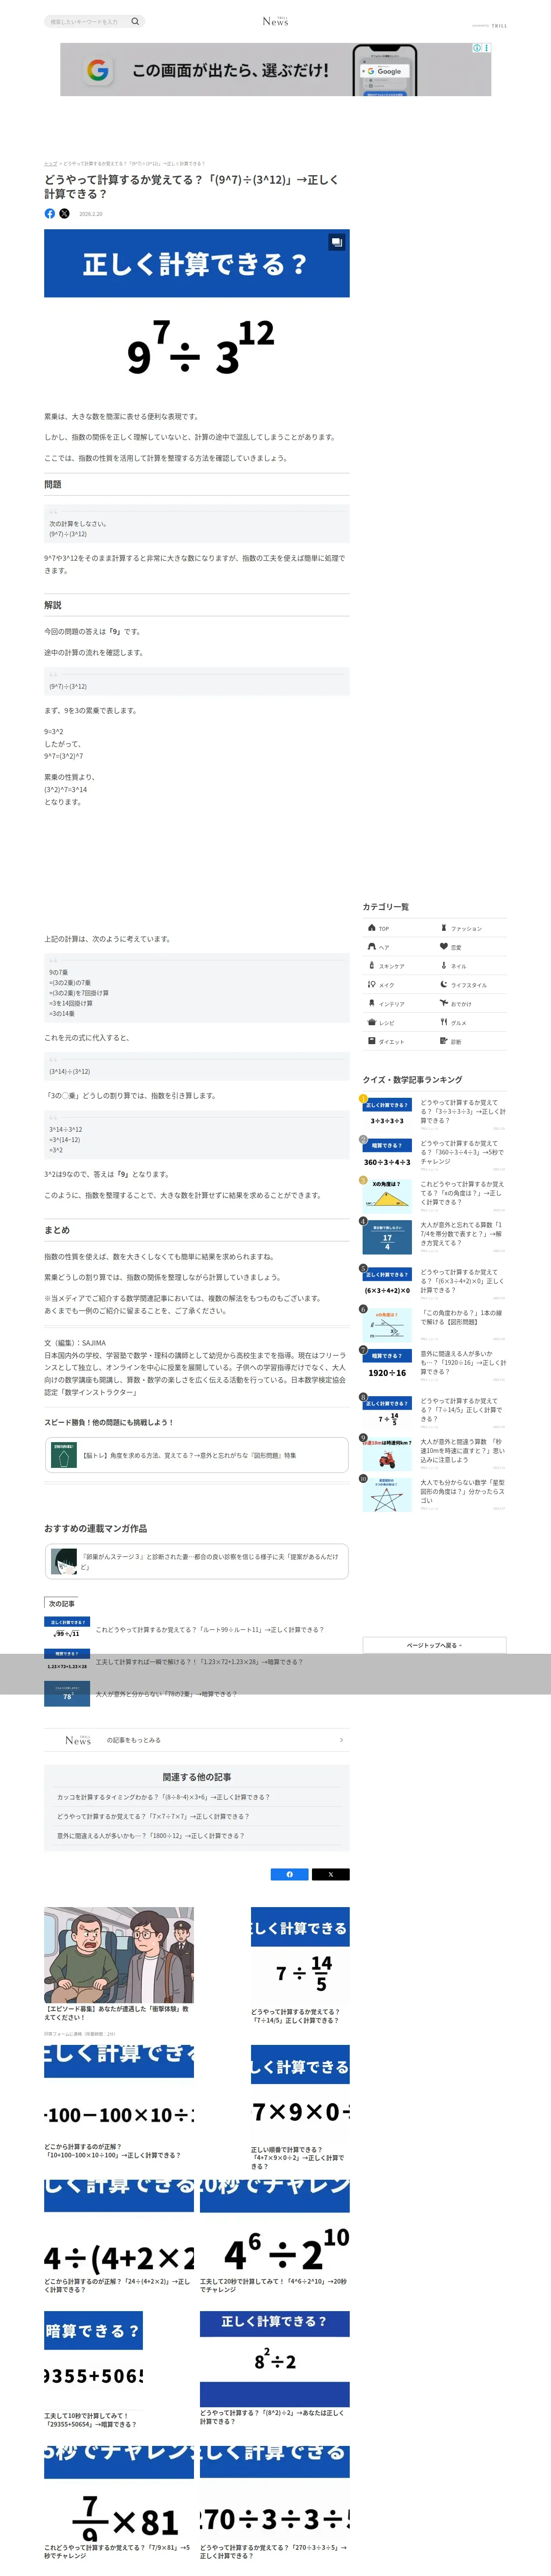Open next article 78の2乗

(x=196, y=1694)
